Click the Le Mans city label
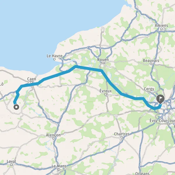The height and width of the screenshot is (175, 175). tap(59, 166)
